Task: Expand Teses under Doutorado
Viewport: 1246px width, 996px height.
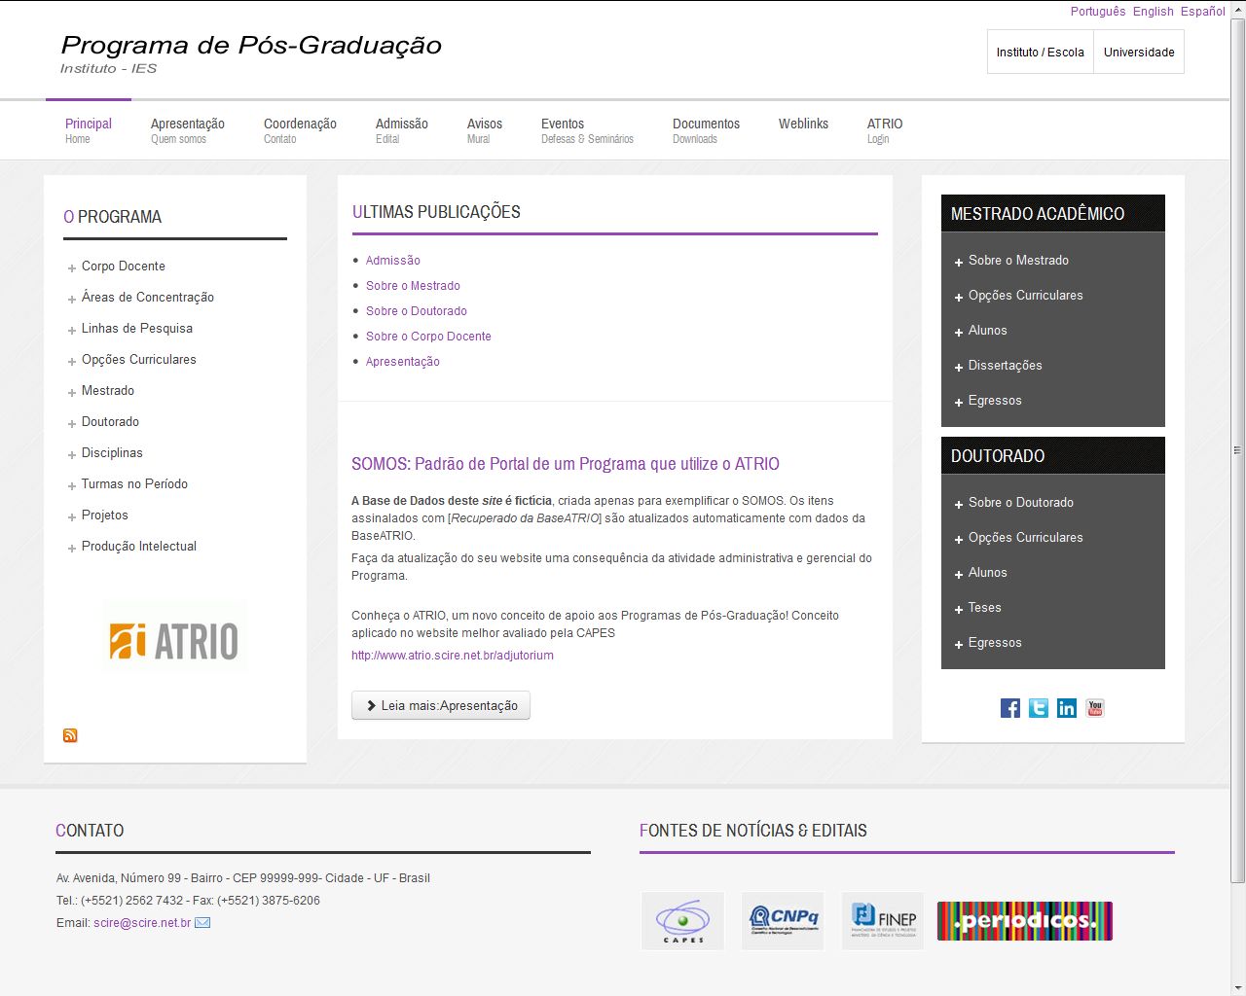Action: click(x=984, y=608)
